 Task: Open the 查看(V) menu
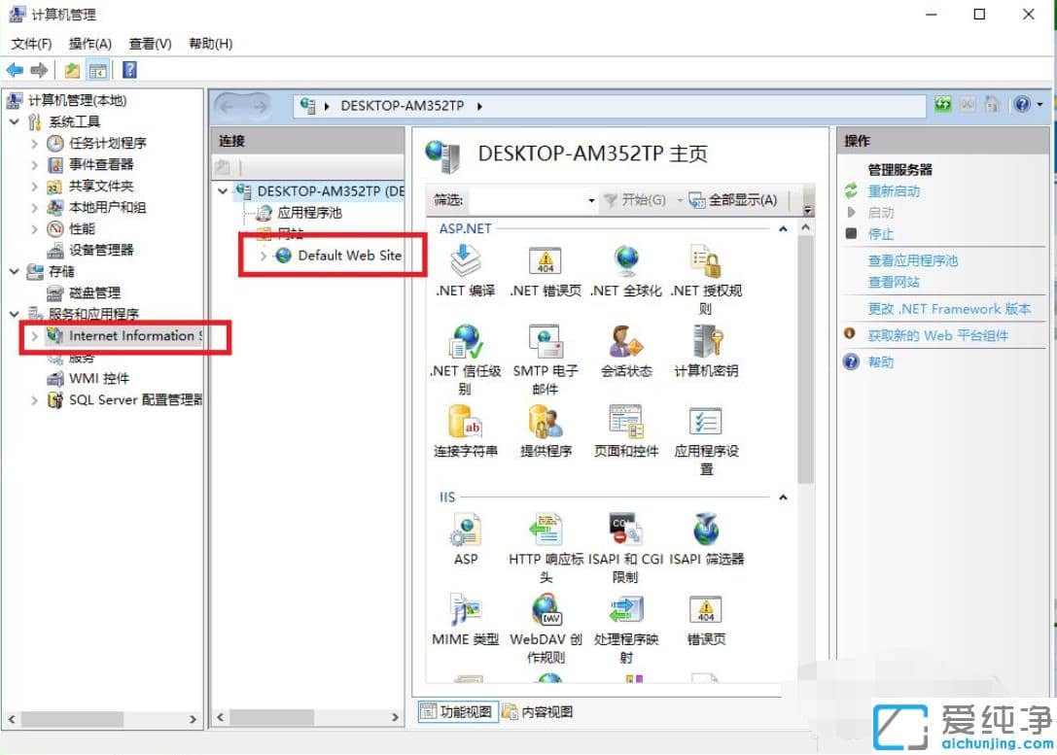tap(149, 43)
